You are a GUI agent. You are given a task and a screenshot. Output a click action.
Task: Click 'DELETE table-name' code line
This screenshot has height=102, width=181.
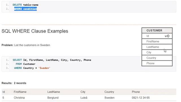pyautogui.click(x=25, y=5)
